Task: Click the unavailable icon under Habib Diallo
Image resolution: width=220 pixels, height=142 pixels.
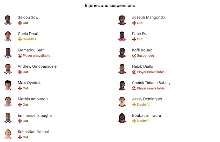Action: [134, 72]
